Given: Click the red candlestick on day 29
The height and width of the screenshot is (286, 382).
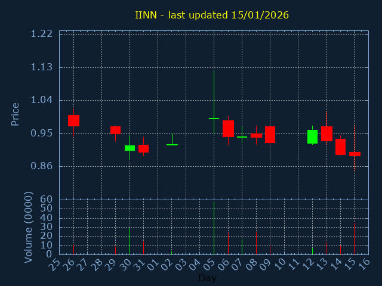Looking at the screenshot, I should click(115, 130).
